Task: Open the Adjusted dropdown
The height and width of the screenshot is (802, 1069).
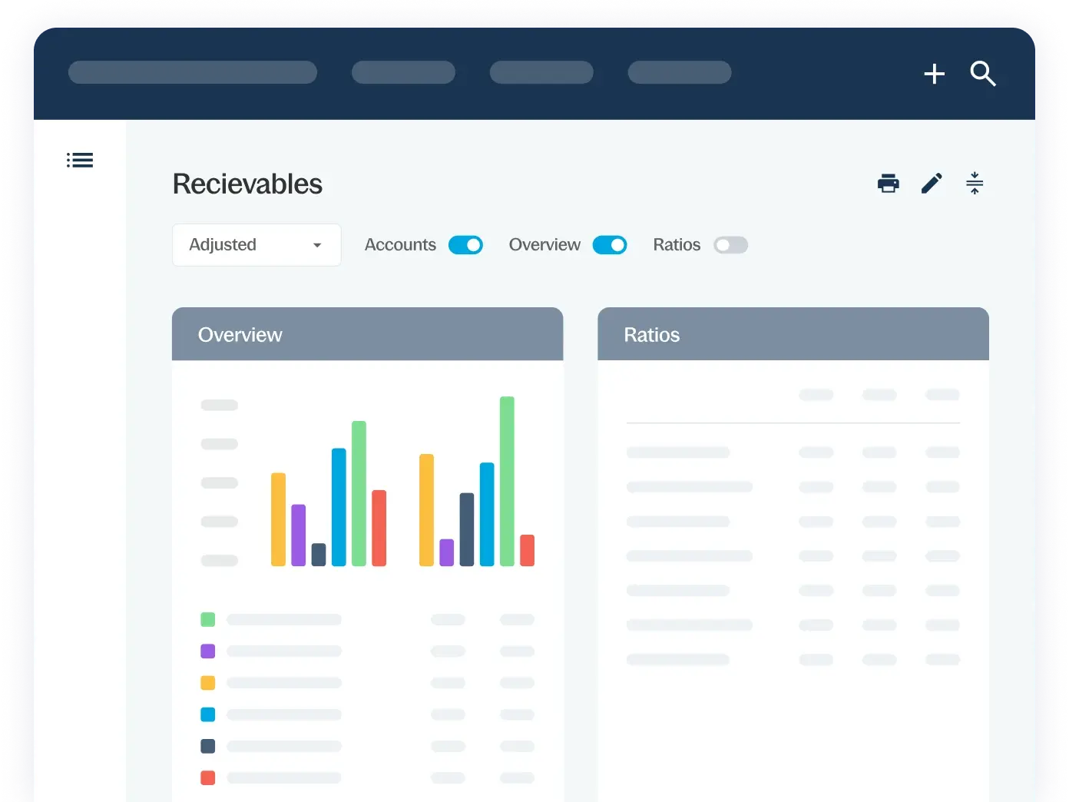Action: (x=256, y=245)
